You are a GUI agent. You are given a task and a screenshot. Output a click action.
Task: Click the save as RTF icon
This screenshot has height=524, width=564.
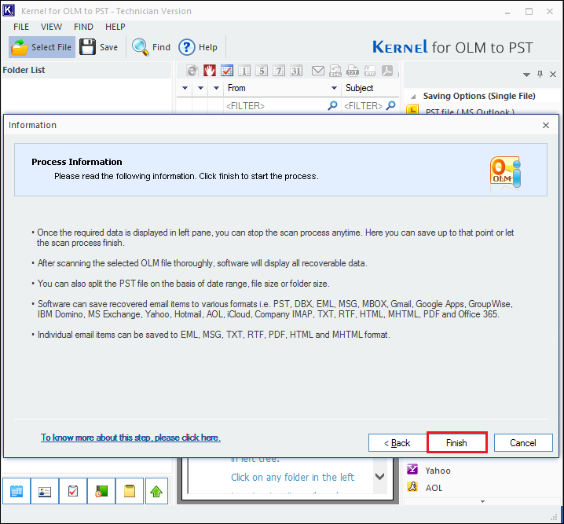pyautogui.click(x=370, y=71)
